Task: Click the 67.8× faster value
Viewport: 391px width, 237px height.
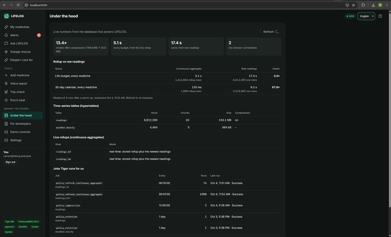Action: pyautogui.click(x=276, y=87)
